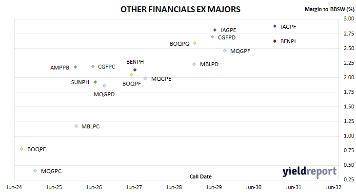Select the MBLPD data label text

tap(209, 64)
